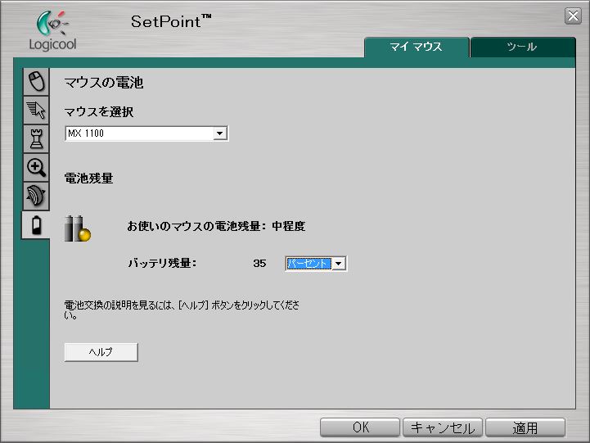
Task: Click the バッテリ残量: label
Action: click(x=162, y=263)
